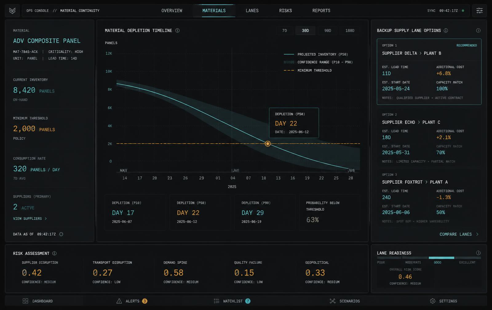
Task: Select the 30D time range
Action: coord(305,30)
